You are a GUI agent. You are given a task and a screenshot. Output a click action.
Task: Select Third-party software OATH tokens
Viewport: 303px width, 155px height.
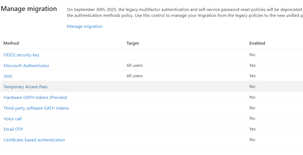tap(36, 108)
